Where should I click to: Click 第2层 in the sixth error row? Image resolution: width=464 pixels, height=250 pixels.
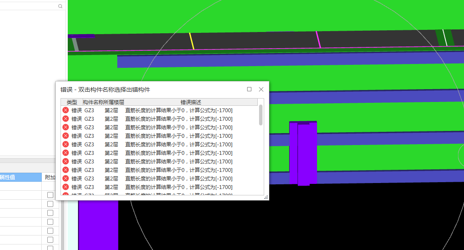tap(111, 153)
